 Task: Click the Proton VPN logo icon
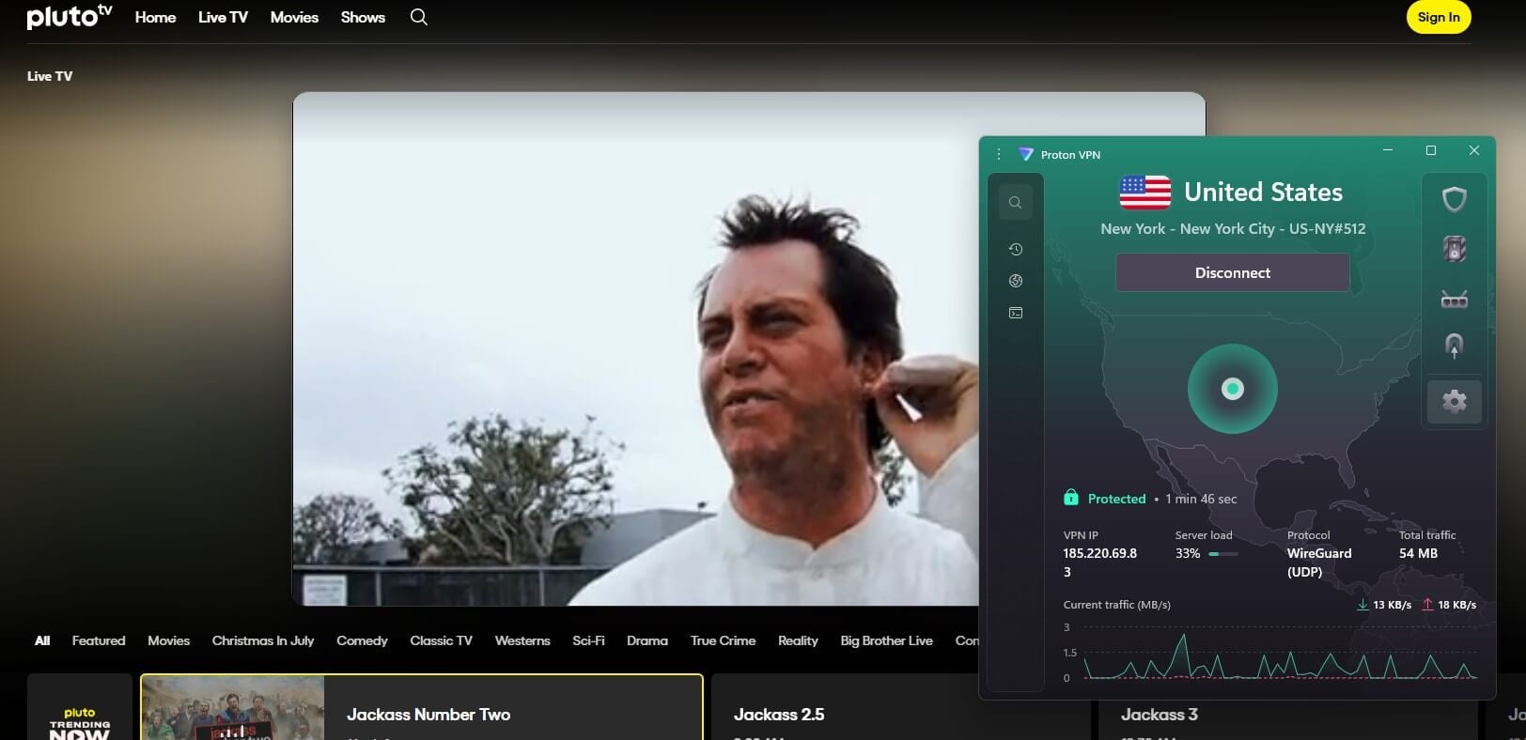[1025, 154]
